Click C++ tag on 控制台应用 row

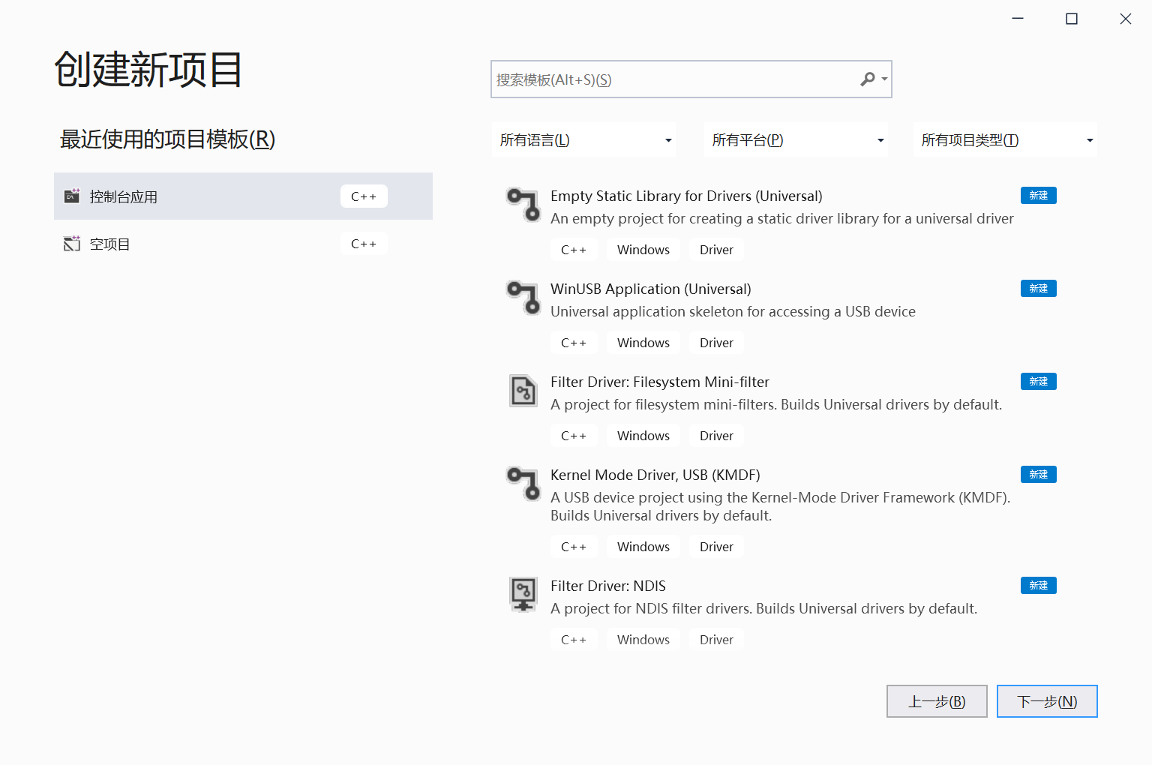(x=364, y=196)
